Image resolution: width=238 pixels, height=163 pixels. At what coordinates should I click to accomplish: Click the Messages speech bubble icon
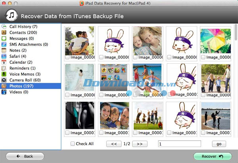[x=4, y=38]
